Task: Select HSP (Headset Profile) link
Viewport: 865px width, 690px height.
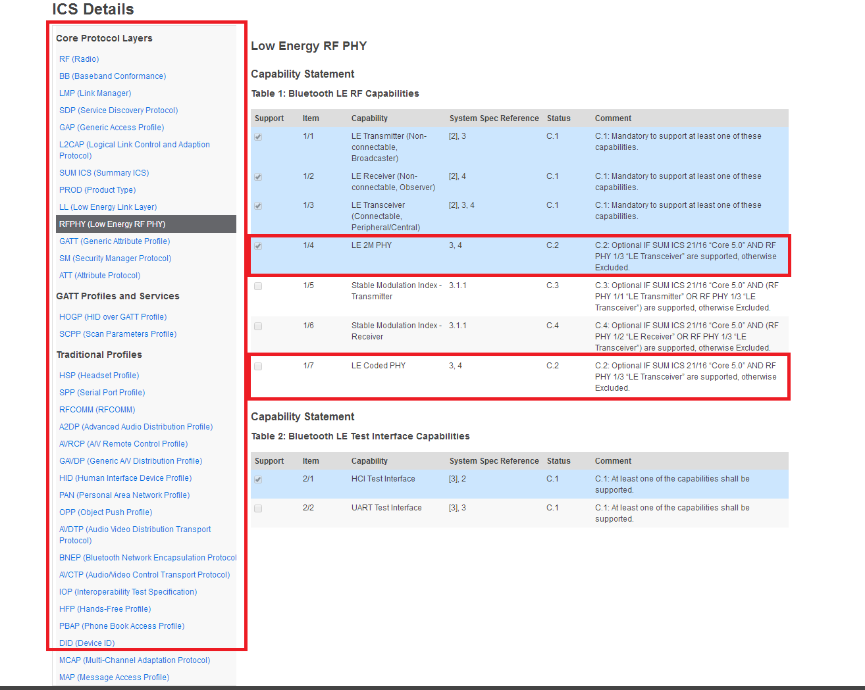Action: pos(99,376)
